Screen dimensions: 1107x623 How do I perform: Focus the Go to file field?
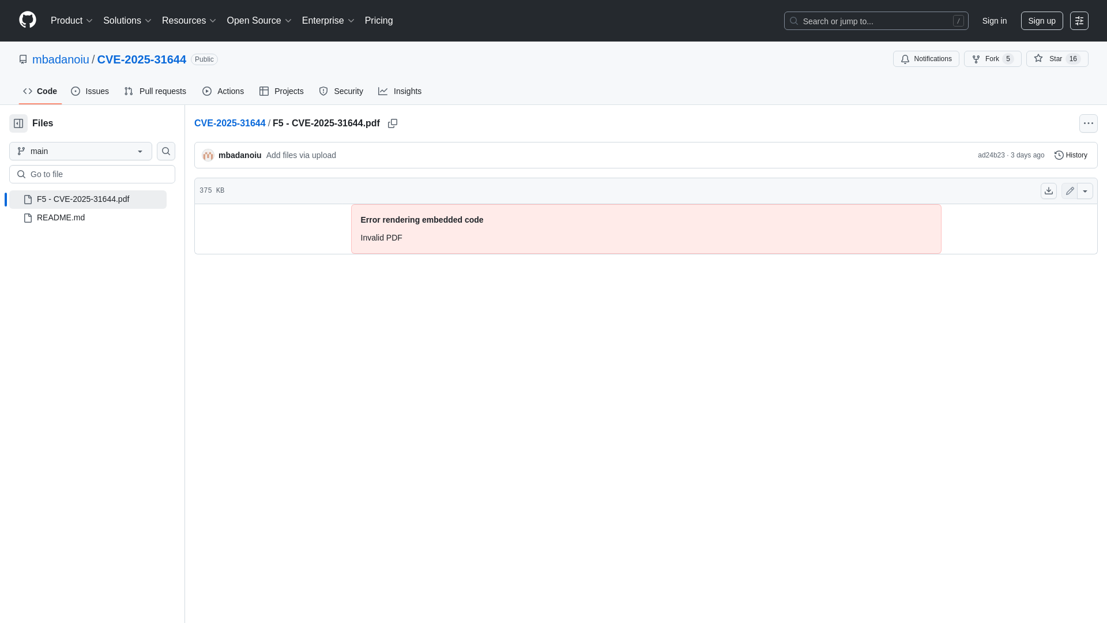(x=92, y=174)
